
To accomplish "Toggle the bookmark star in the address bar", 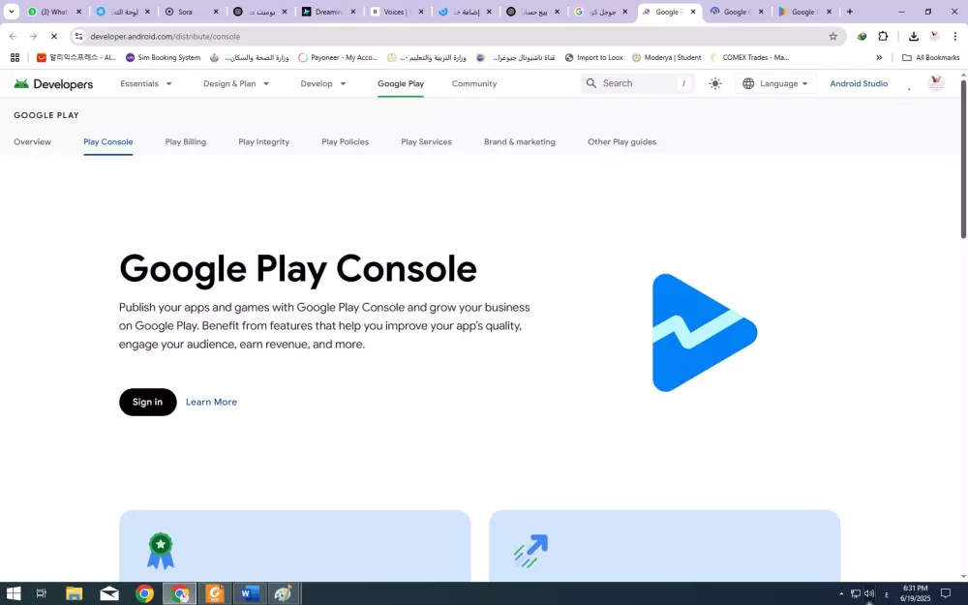I will pyautogui.click(x=832, y=36).
